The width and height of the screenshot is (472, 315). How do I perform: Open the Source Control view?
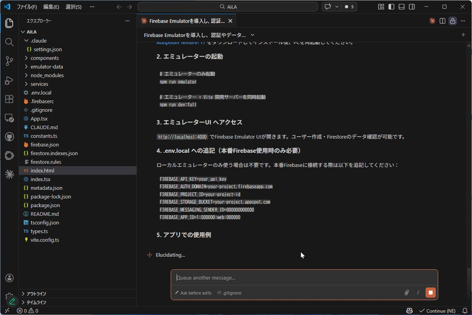[9, 61]
